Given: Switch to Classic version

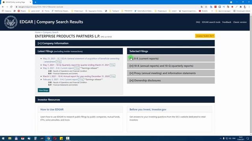Looking at the screenshot, I should click(x=240, y=22).
